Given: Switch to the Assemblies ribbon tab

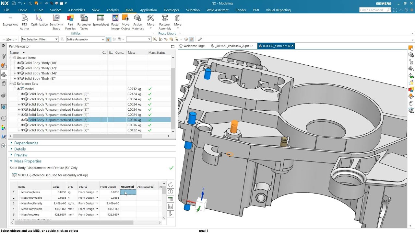Looking at the screenshot, I should (77, 10).
